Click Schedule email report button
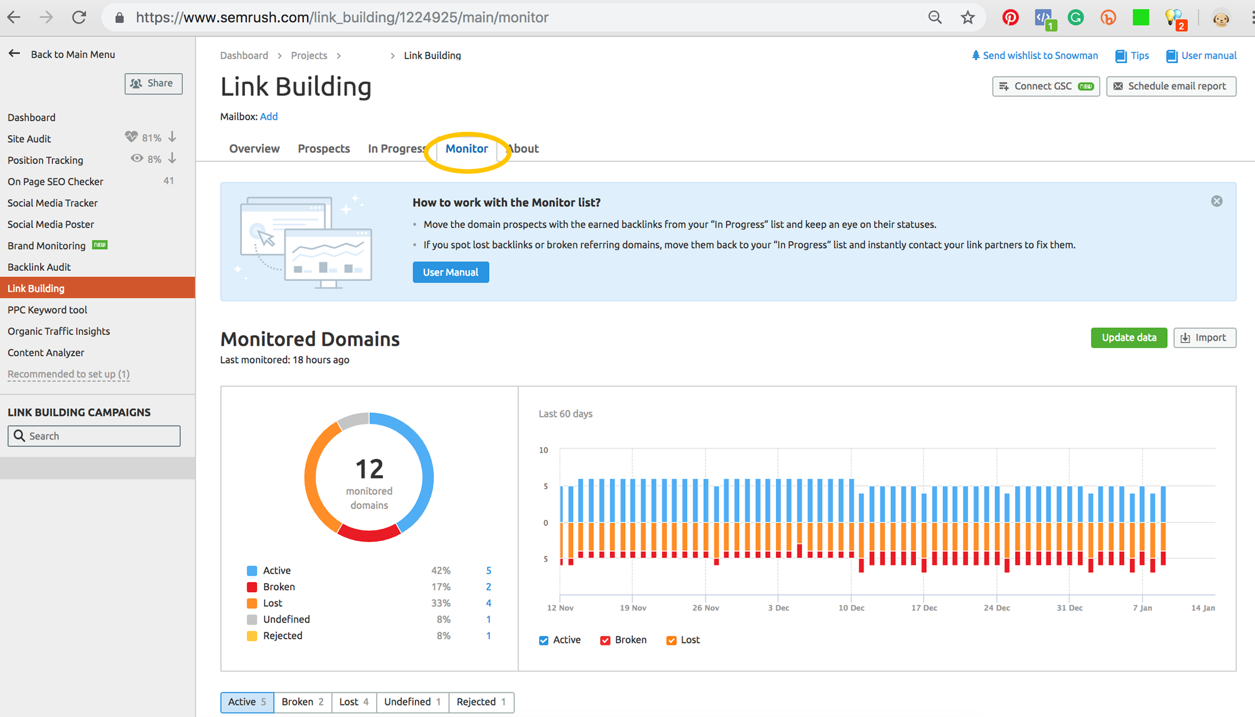 pyautogui.click(x=1171, y=86)
